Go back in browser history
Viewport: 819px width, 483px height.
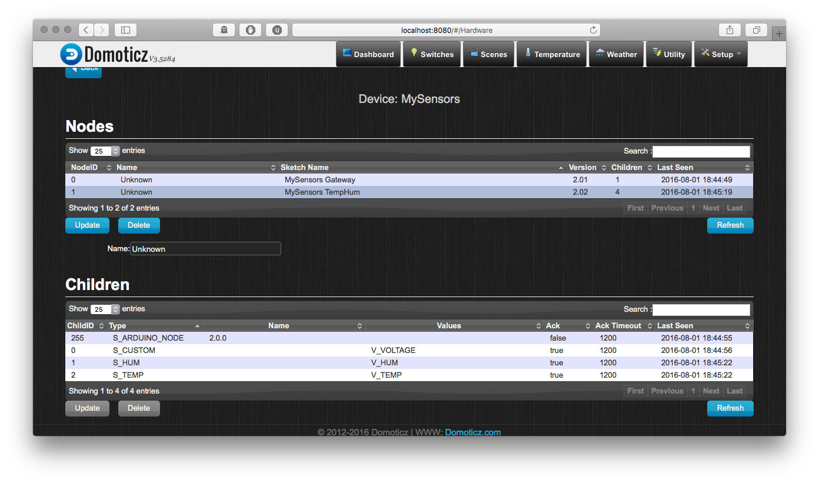[x=86, y=29]
